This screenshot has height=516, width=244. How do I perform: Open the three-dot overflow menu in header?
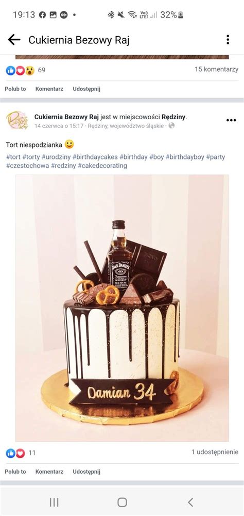pos(228,40)
